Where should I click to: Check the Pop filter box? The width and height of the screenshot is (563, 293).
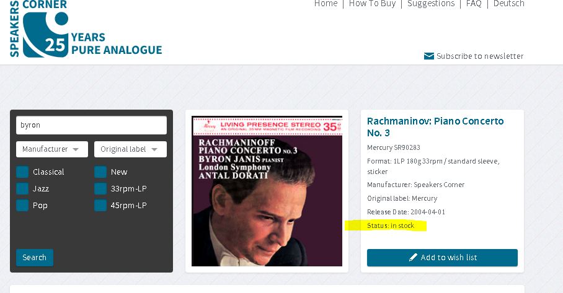[22, 206]
